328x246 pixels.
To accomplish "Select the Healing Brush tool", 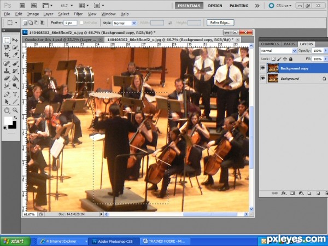I will 7,63.
